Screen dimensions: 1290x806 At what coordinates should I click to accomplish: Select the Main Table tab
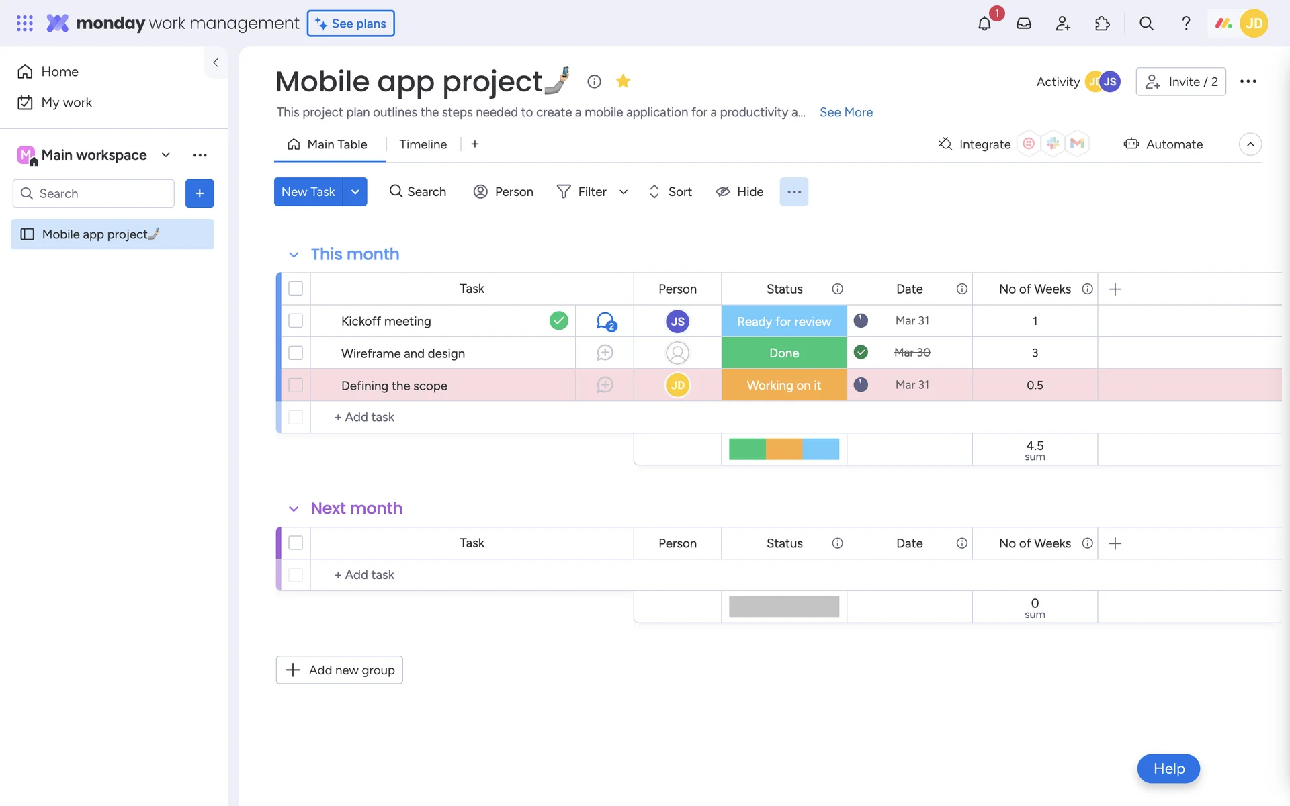[329, 144]
